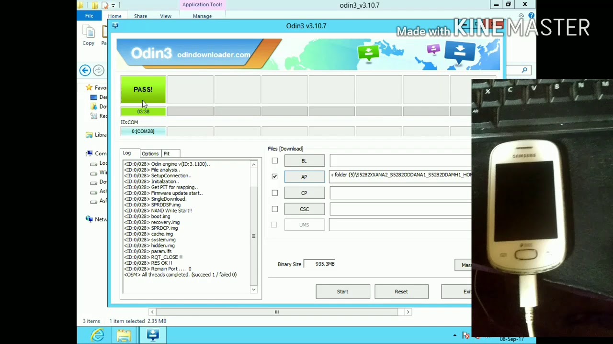Click the Copy icon in Explorer ribbon

coord(88,32)
